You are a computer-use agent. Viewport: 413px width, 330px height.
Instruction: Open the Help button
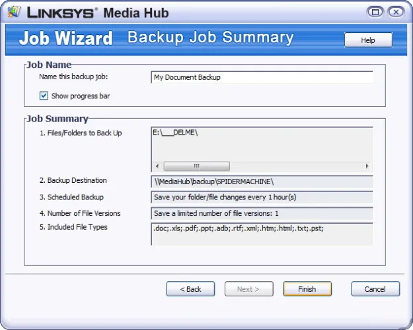368,40
